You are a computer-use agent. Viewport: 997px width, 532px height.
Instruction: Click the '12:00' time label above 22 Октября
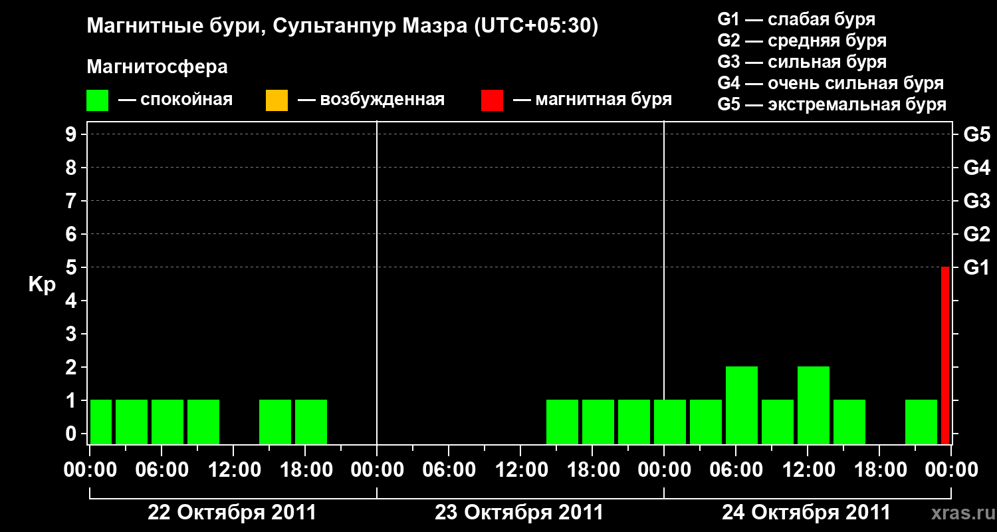(x=233, y=470)
